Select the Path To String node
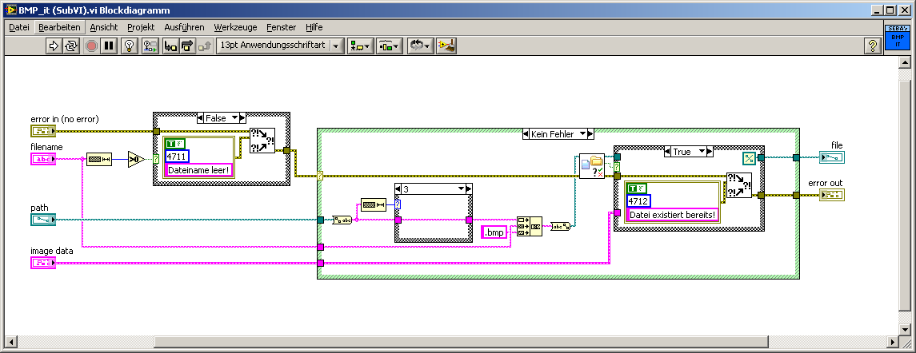This screenshot has height=353, width=916. (341, 220)
